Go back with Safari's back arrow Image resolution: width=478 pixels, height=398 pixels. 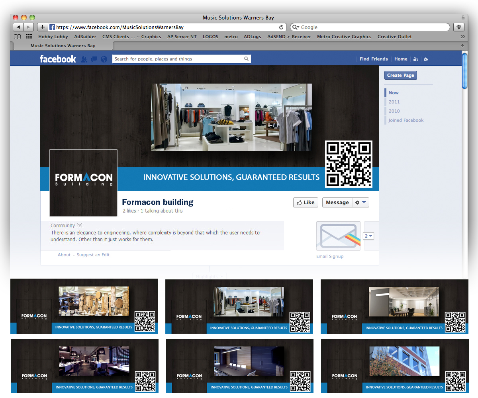[x=18, y=27]
